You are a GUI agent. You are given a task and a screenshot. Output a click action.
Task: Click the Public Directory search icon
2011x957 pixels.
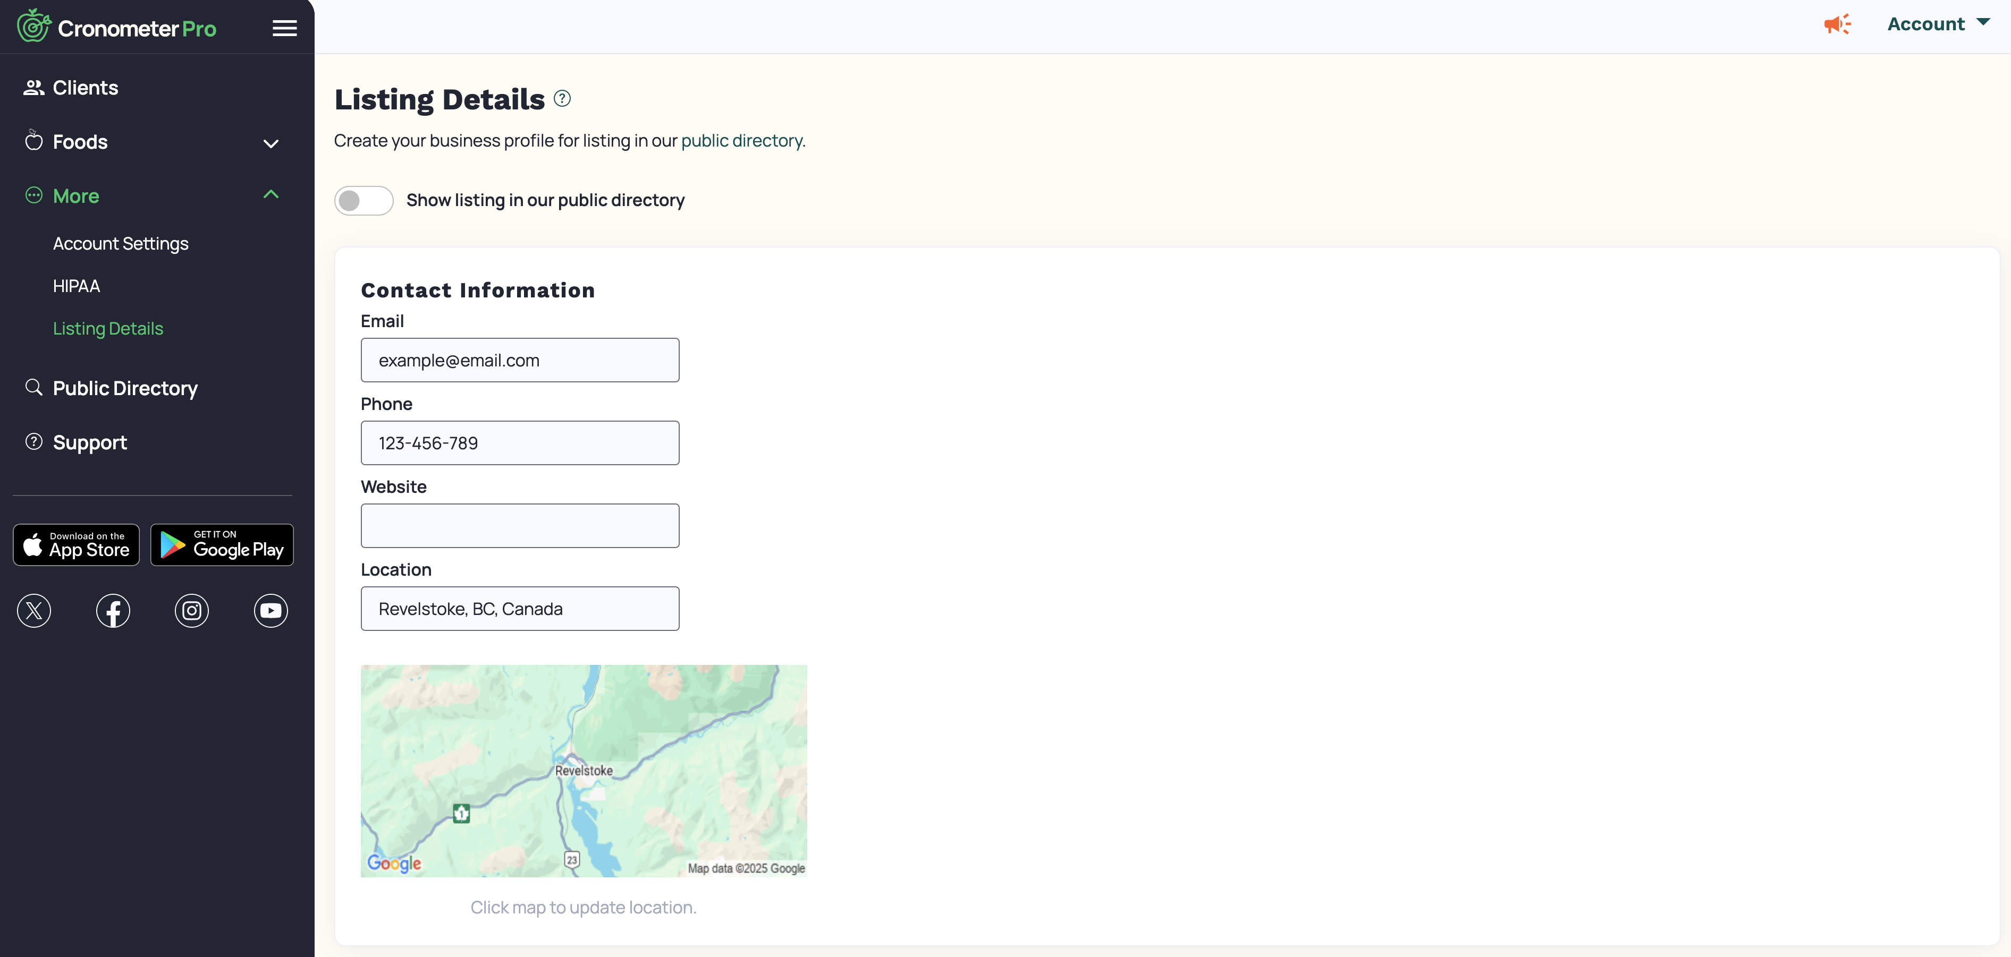[33, 387]
